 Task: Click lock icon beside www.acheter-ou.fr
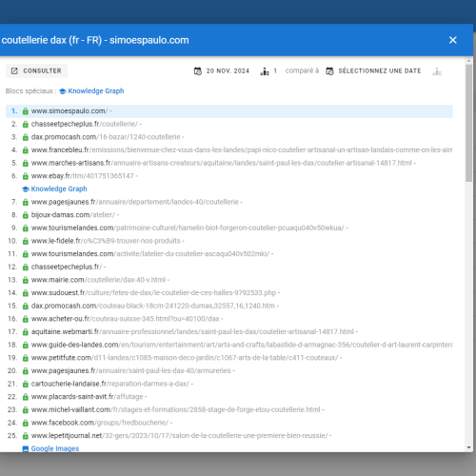(x=26, y=319)
